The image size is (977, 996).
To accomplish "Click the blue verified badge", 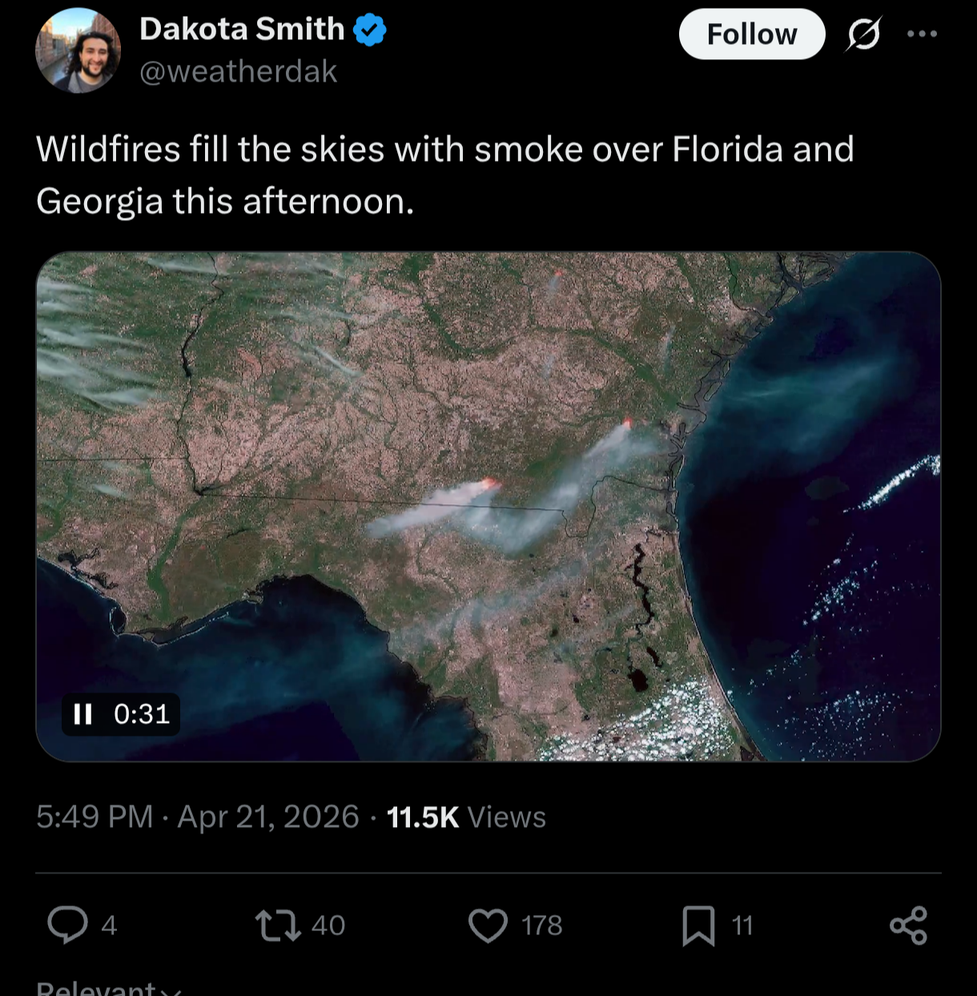I will (x=370, y=30).
